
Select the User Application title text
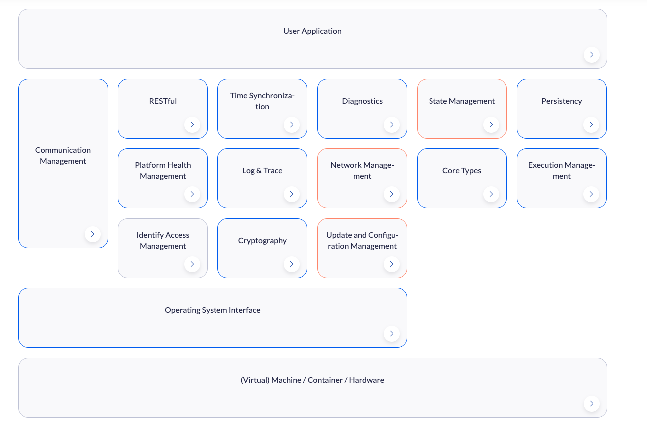(x=312, y=31)
